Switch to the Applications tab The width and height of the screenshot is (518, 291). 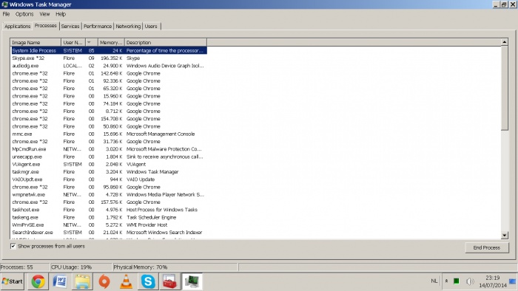(x=18, y=26)
